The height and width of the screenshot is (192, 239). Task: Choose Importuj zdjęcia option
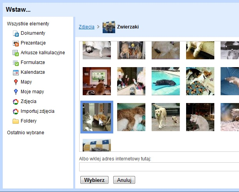pos(38,111)
